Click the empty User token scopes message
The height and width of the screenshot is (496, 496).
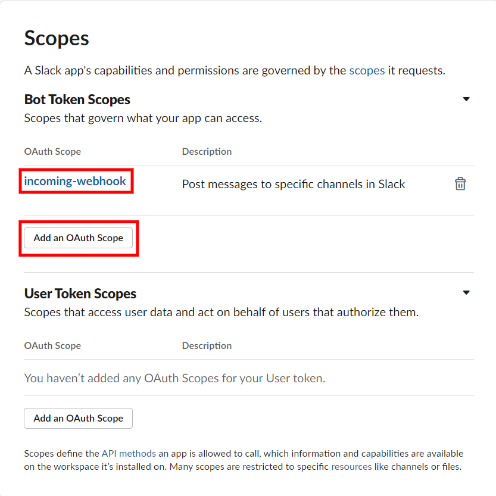tap(174, 378)
